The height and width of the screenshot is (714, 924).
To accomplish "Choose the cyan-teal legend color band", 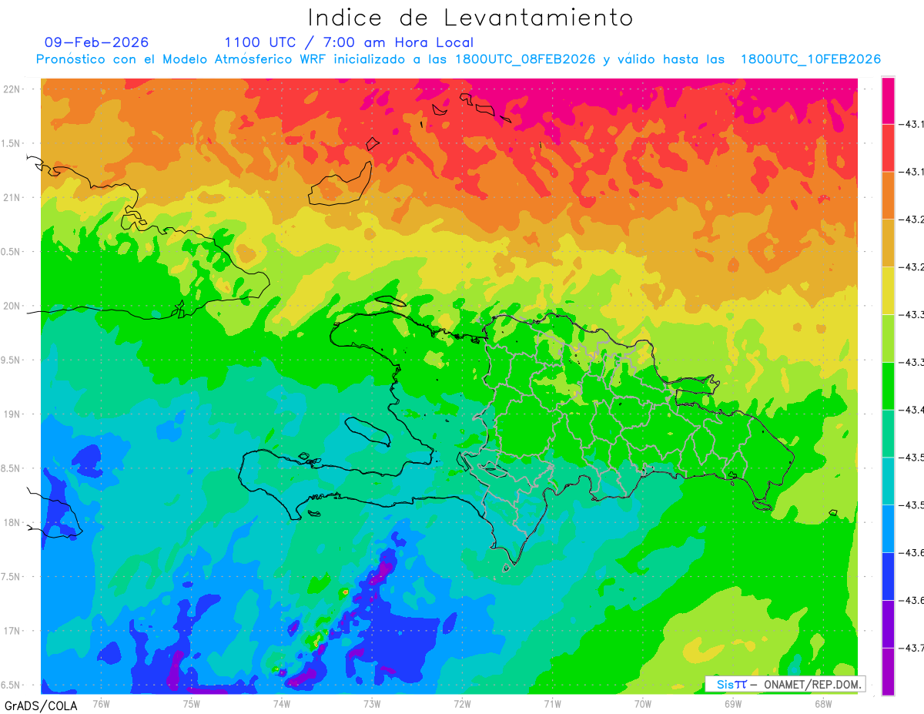I will [x=888, y=481].
